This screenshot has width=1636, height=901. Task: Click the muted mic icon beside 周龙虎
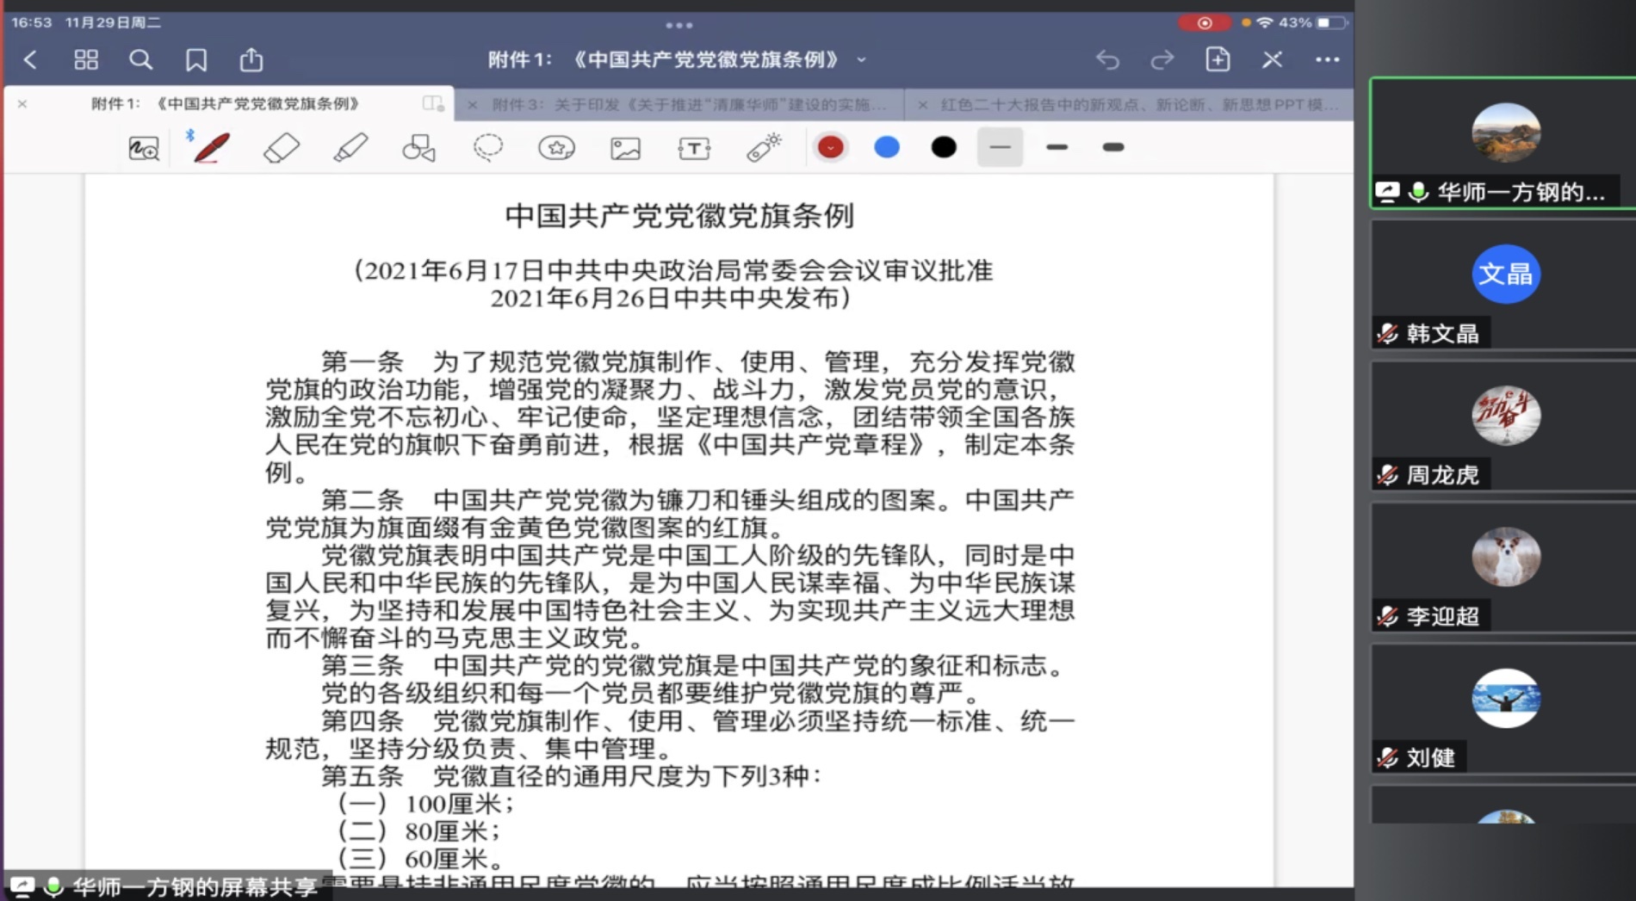(x=1387, y=474)
